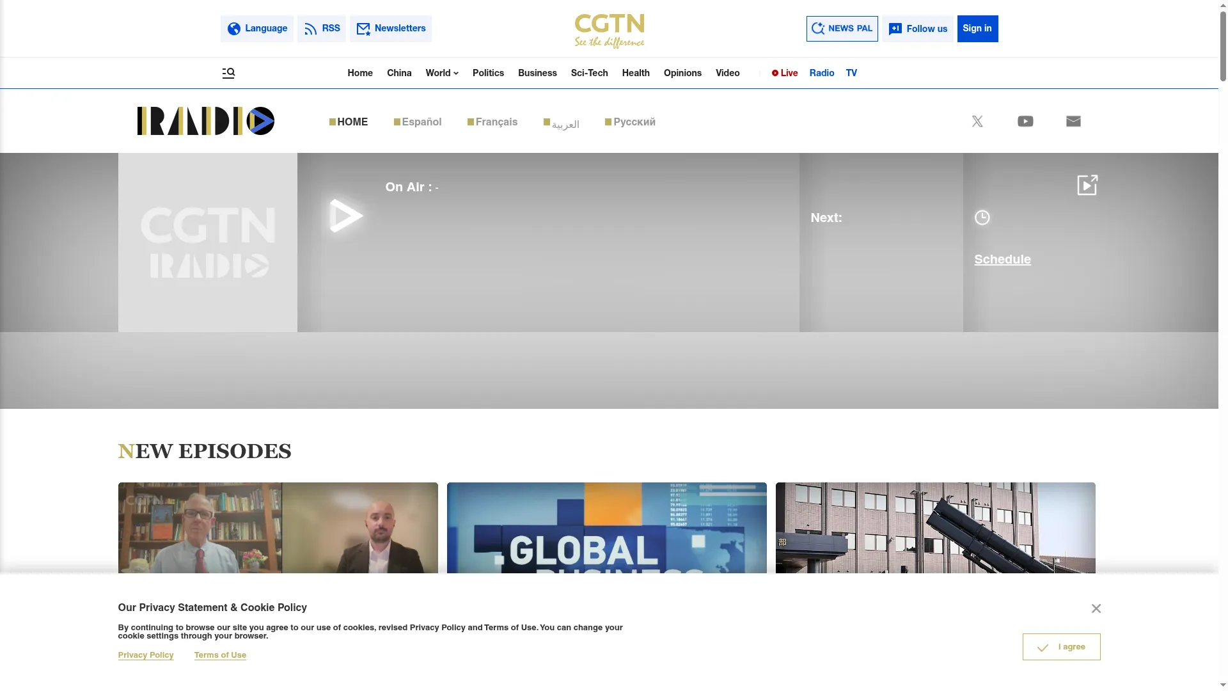The image size is (1228, 691).
Task: Open the Live stream link
Action: 785,73
